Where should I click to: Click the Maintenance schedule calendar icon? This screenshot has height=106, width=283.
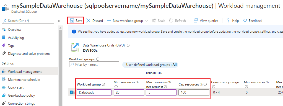pos(4,80)
